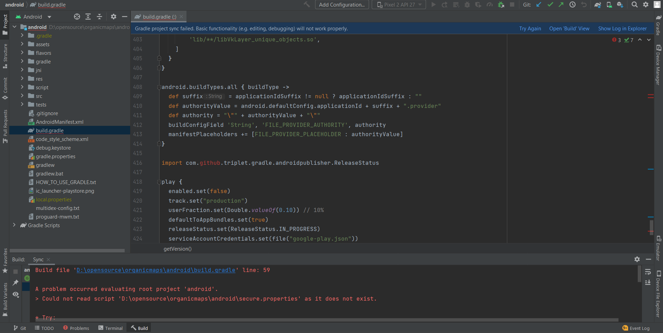Click Search Everywhere magnifier icon
Viewport: 663px width, 333px height.
click(x=634, y=4)
